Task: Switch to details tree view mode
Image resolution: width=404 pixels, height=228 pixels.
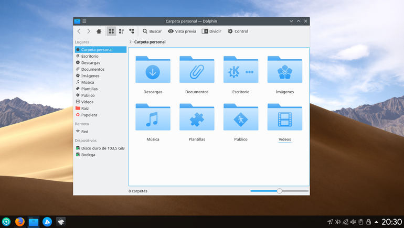Action: 132,31
